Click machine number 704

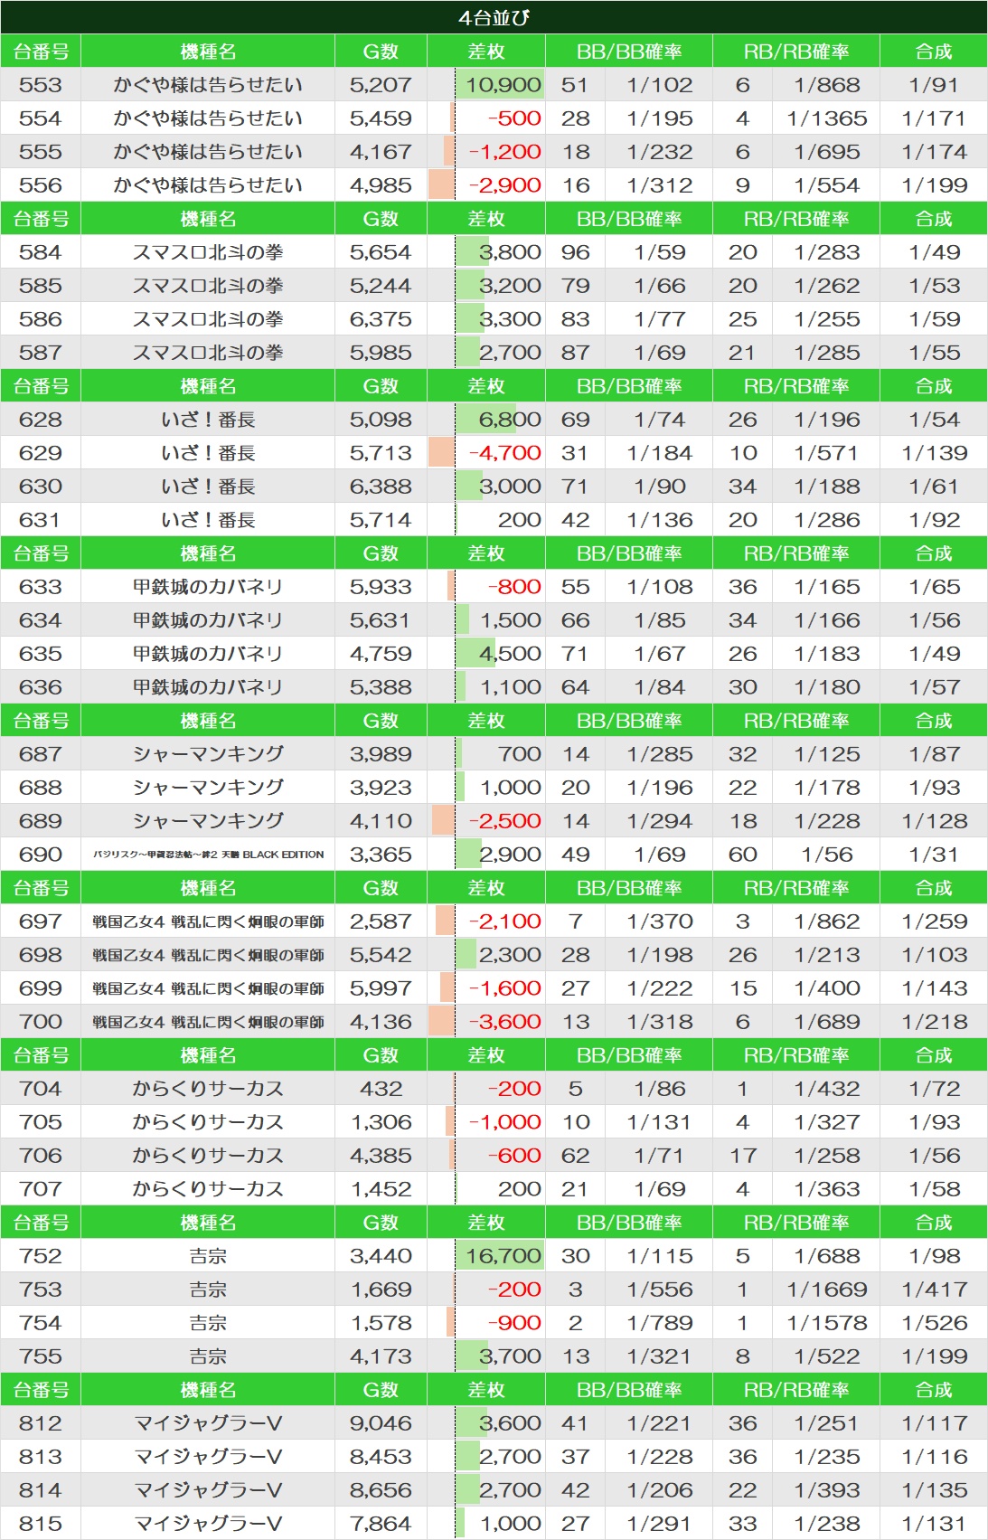(41, 1089)
